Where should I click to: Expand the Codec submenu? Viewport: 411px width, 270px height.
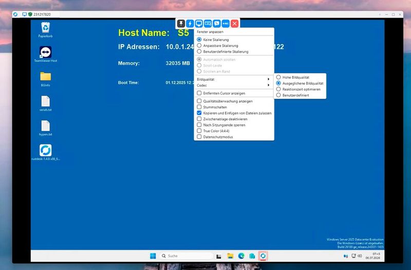tap(234, 85)
